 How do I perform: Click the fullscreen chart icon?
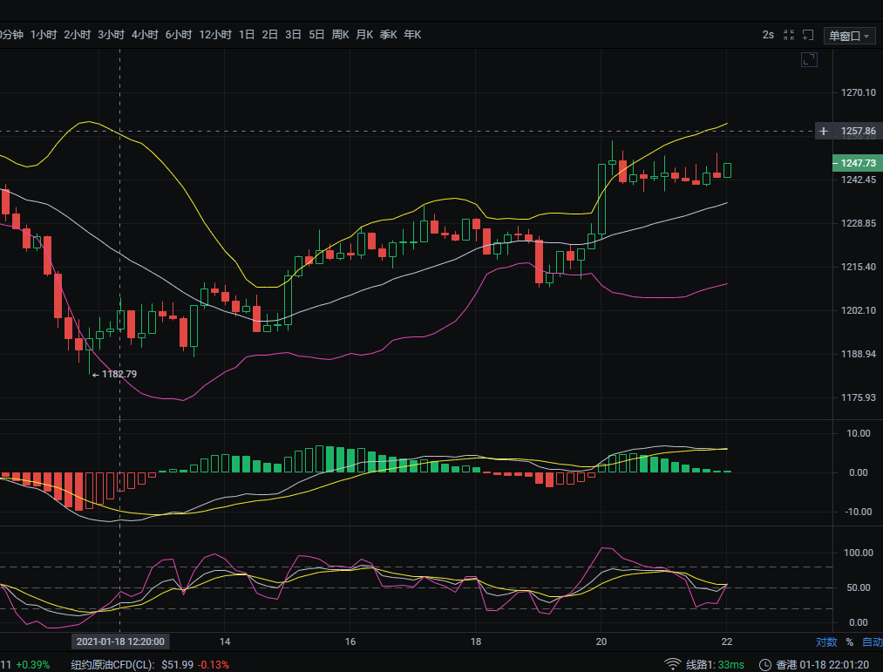click(809, 60)
